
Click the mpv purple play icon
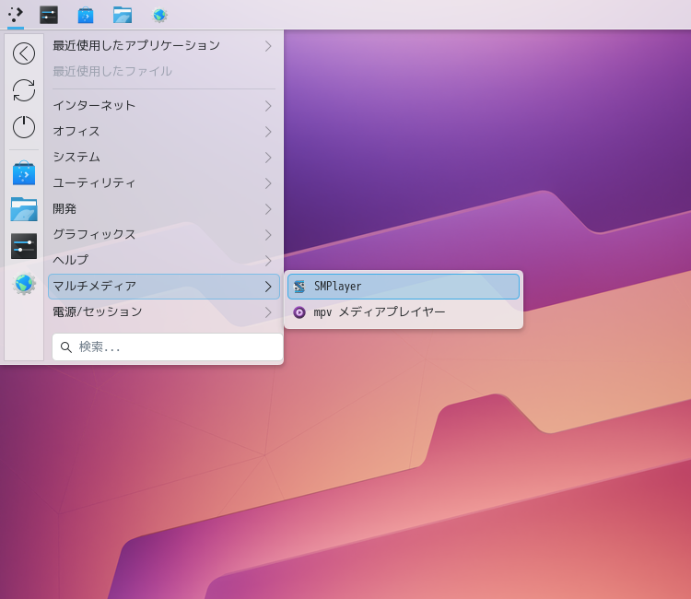299,312
